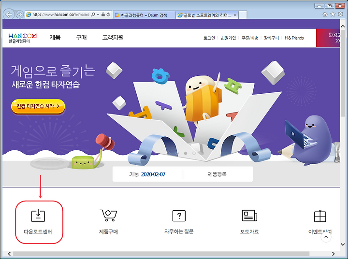Click the 보도자료 label
348x259 pixels.
click(x=249, y=232)
